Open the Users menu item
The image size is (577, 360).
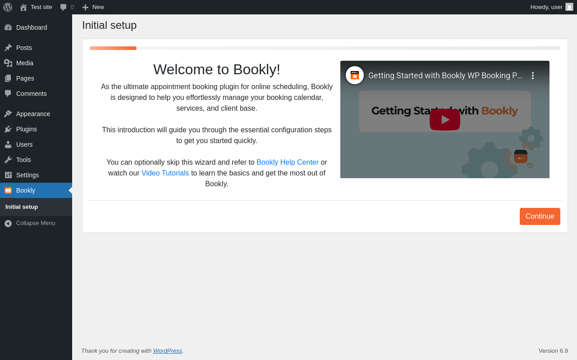coord(36,144)
